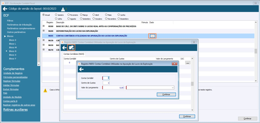260x123 pixels.
Task: Open Filtros in the ECF sidebar
Action: tap(10, 21)
